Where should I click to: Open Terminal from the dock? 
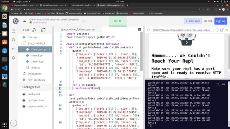(5, 59)
